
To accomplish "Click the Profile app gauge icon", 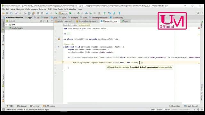I will pos(86,13).
